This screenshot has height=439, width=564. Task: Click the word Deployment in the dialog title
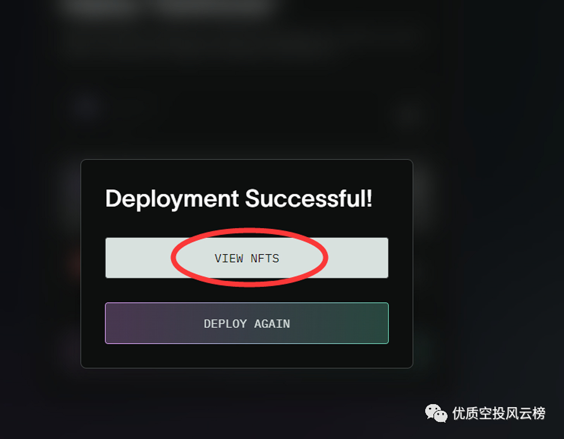point(172,199)
